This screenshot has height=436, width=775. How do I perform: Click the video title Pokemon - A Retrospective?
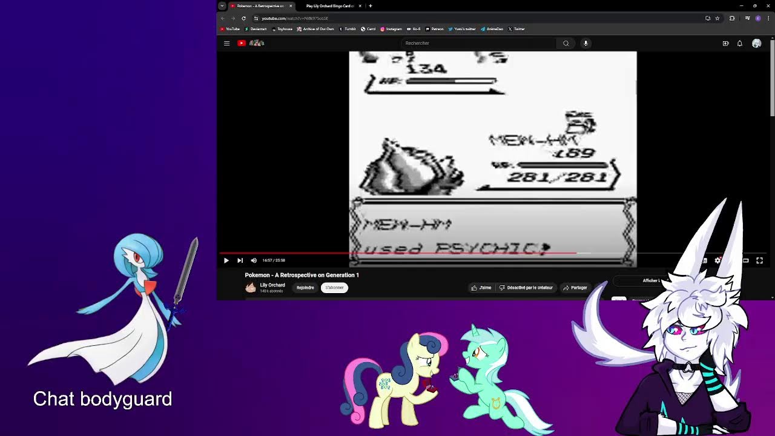pyautogui.click(x=302, y=275)
